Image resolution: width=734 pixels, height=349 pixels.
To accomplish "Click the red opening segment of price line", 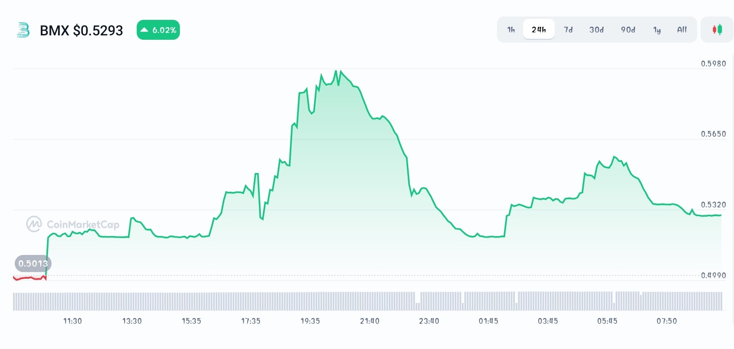I will coord(30,278).
